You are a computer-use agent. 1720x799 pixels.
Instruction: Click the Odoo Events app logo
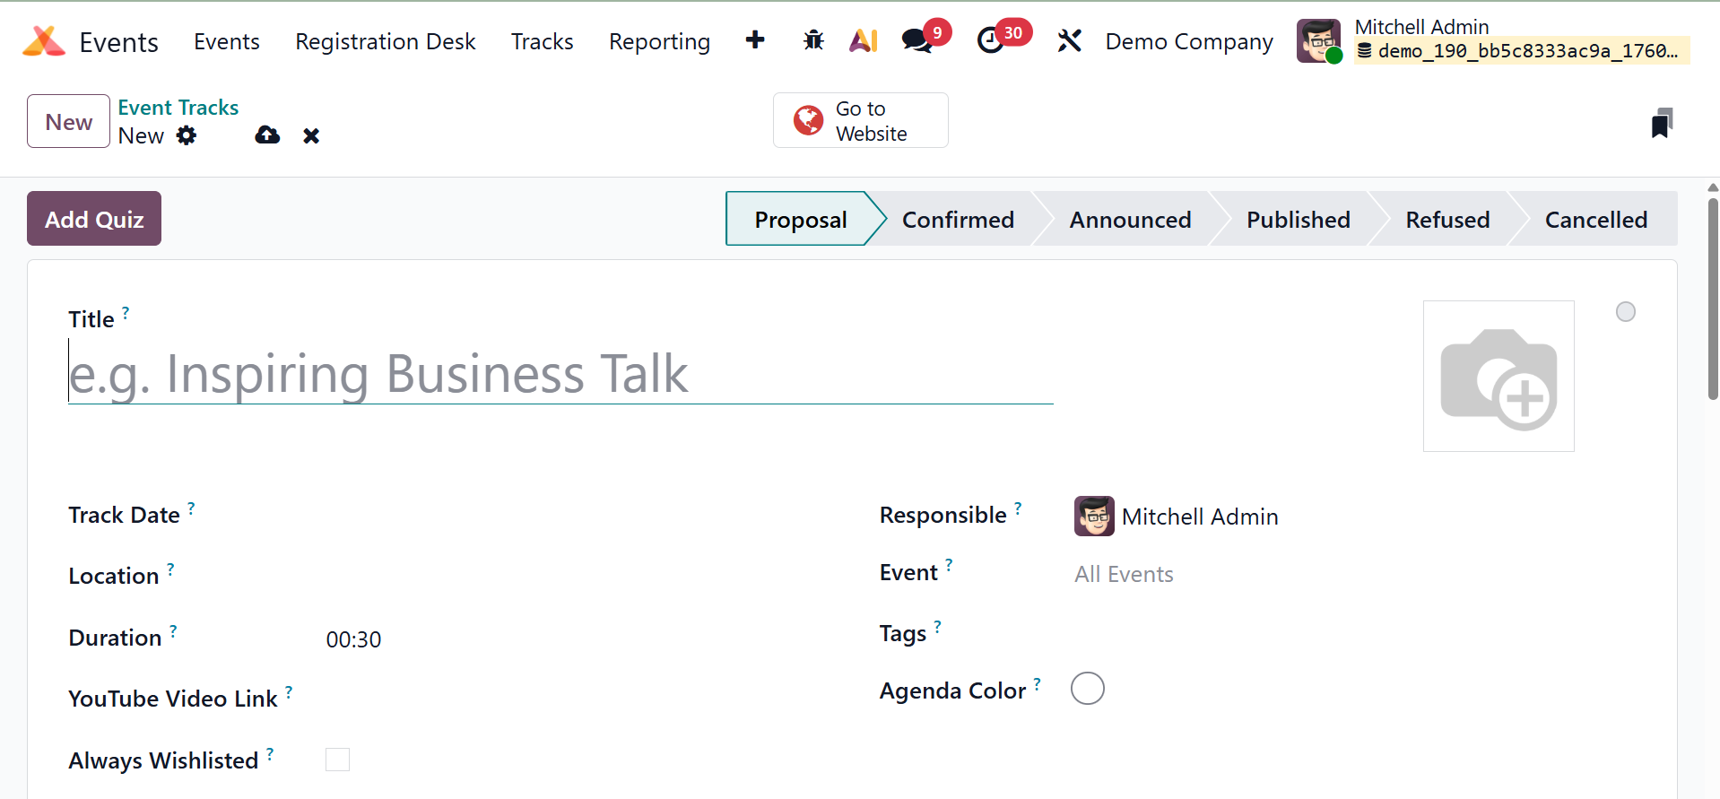click(x=44, y=41)
